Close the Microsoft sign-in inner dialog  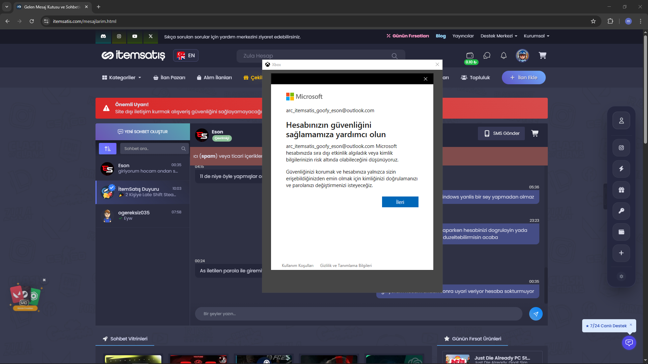426,79
